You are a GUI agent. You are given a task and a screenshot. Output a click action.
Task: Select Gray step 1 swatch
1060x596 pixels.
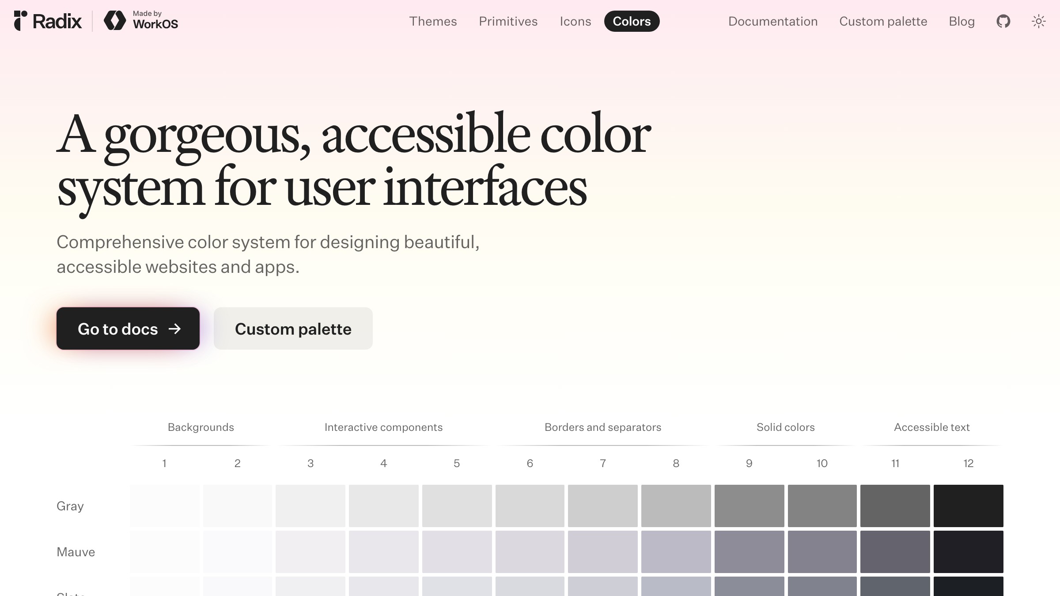point(164,506)
